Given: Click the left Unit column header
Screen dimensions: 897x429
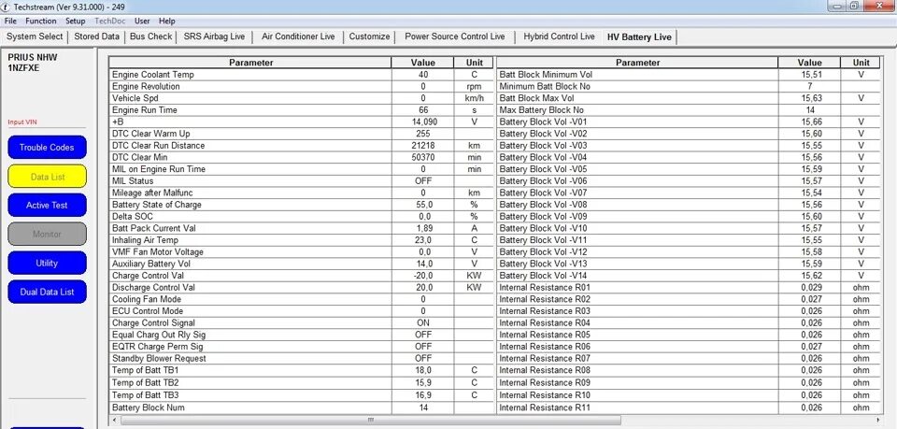Looking at the screenshot, I should point(475,63).
